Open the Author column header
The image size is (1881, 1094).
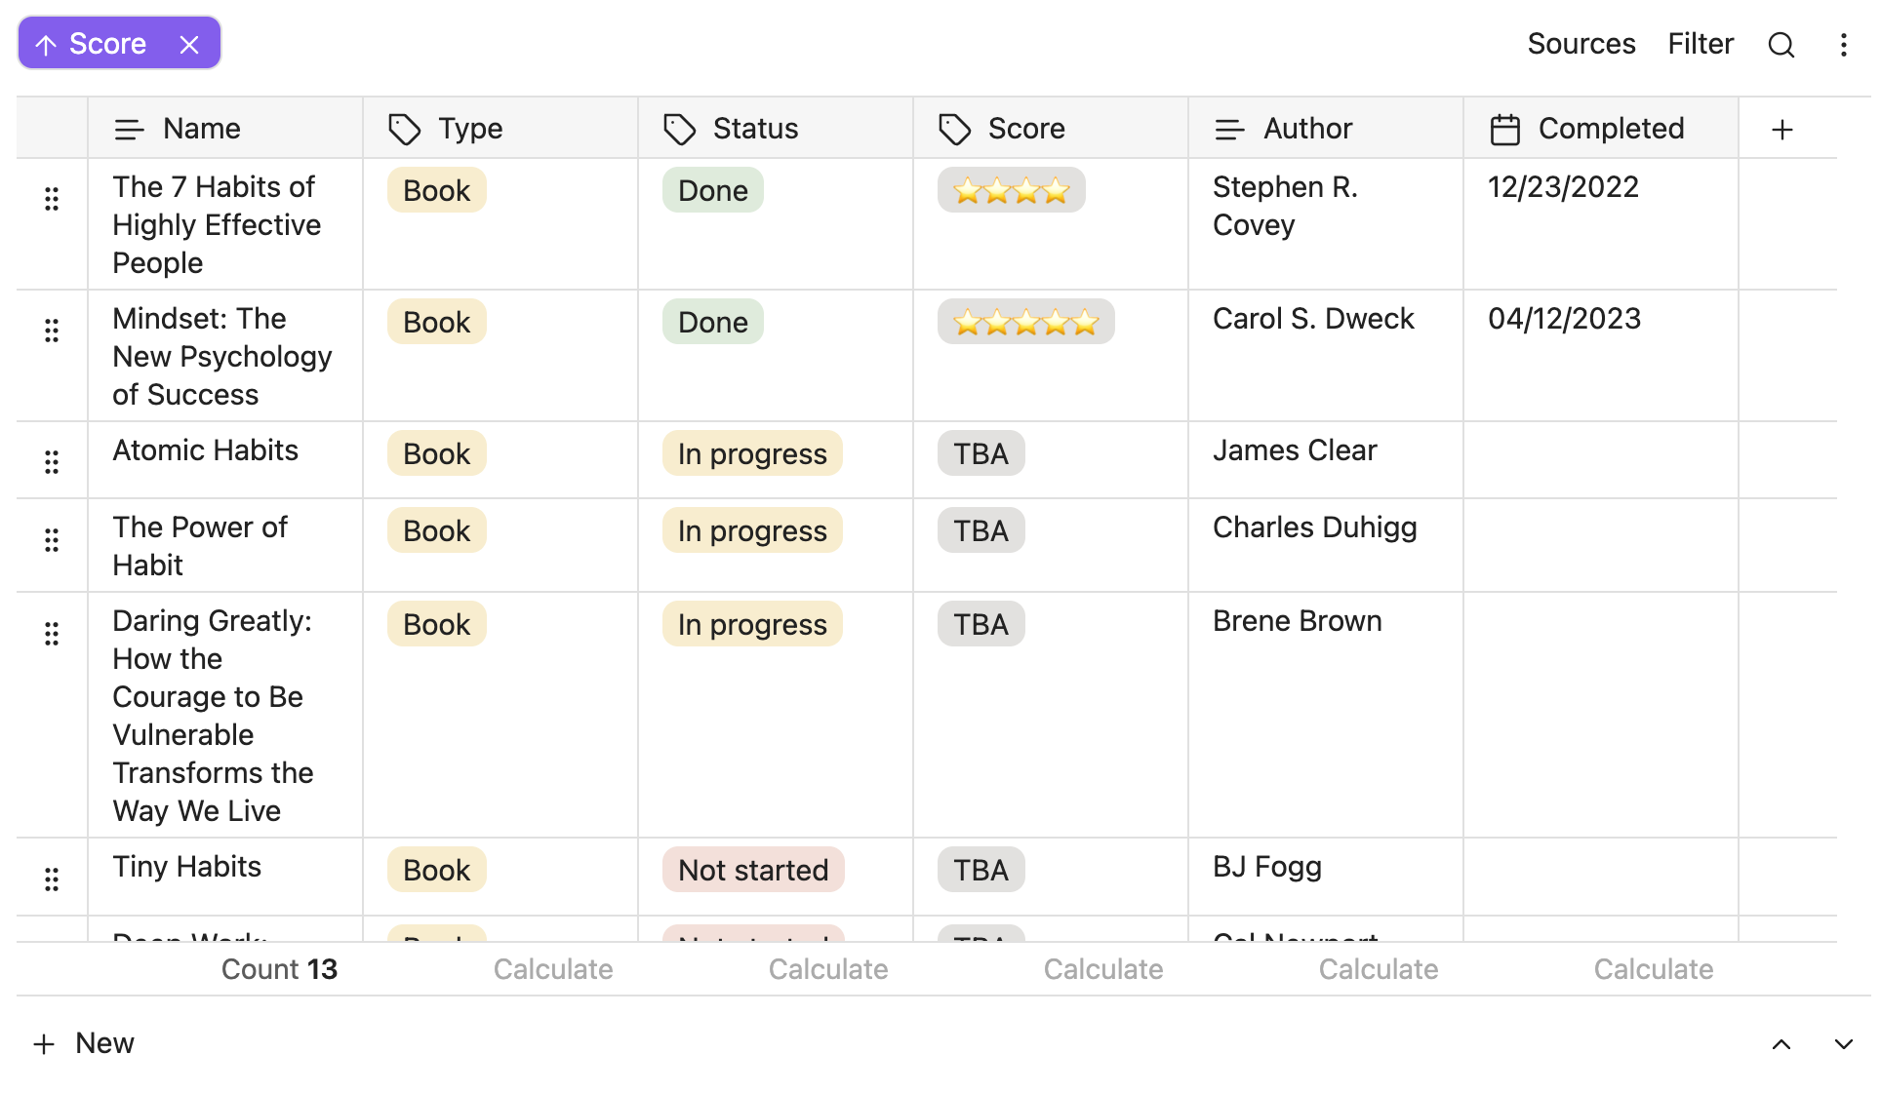[1306, 129]
